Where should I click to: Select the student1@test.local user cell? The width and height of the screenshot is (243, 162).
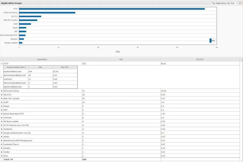click(x=16, y=71)
